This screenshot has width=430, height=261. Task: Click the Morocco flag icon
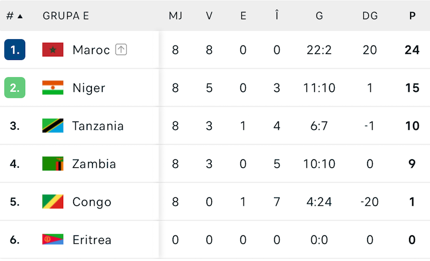(53, 50)
